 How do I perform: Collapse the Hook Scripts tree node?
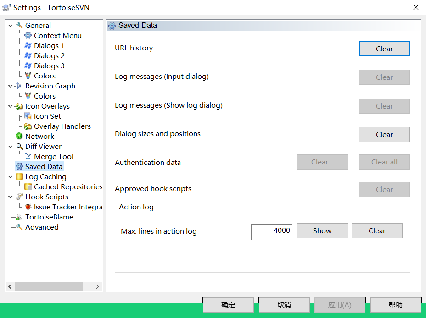[x=10, y=197]
